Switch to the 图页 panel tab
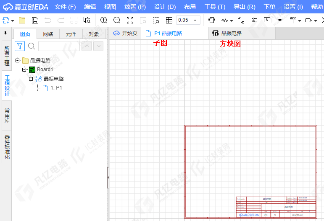The image size is (324, 221). [25, 34]
